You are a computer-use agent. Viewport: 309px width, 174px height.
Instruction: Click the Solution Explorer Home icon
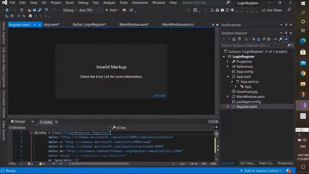234,39
